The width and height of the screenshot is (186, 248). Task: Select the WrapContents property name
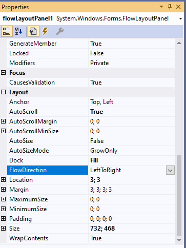29,238
